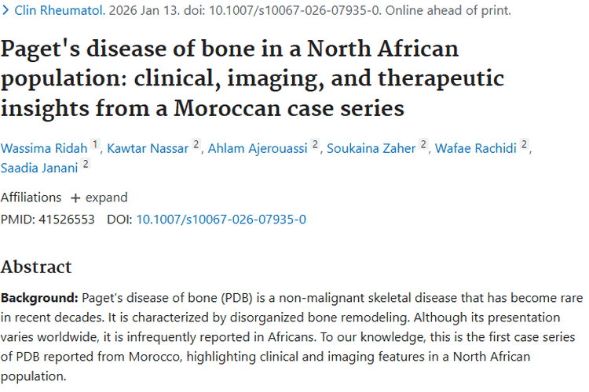
Task: Click the plus icon beside expand
Action: pos(75,198)
